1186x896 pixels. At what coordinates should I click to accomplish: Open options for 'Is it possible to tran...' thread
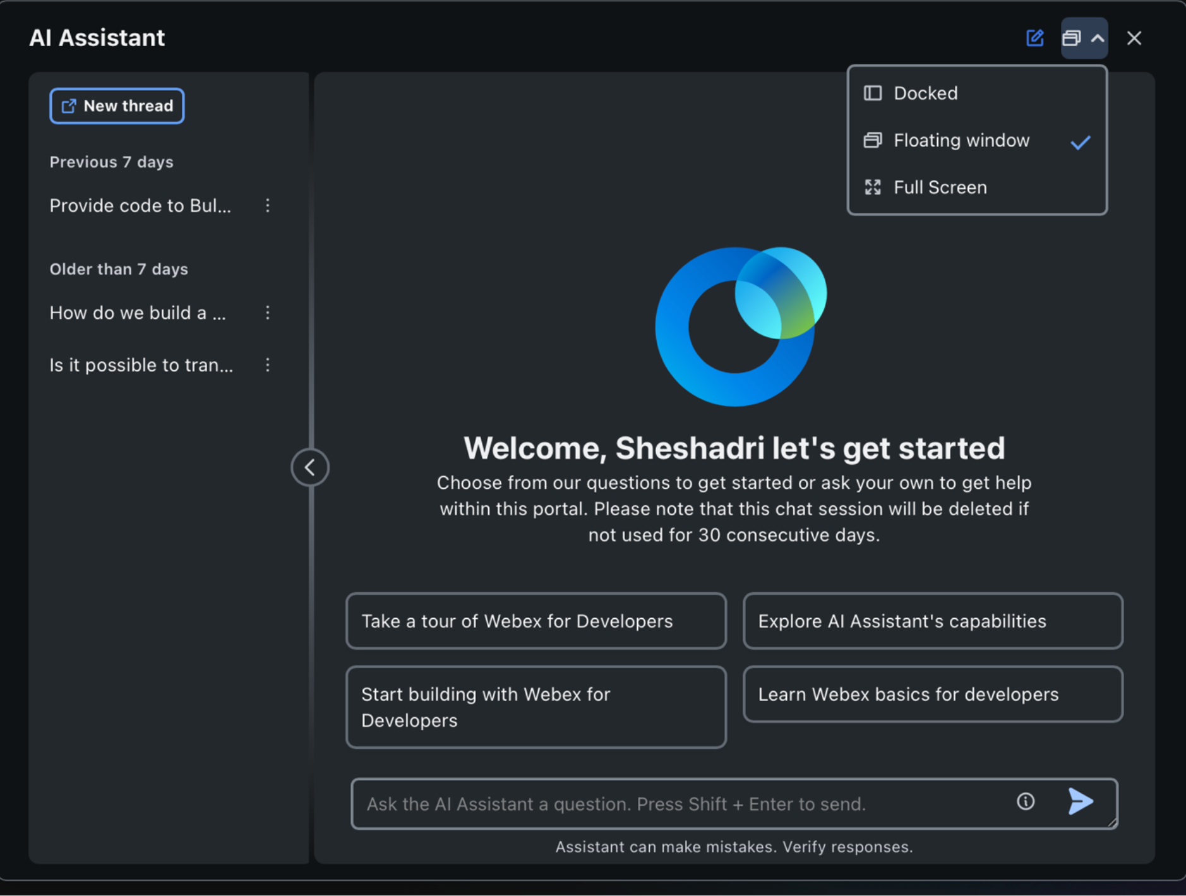click(268, 366)
